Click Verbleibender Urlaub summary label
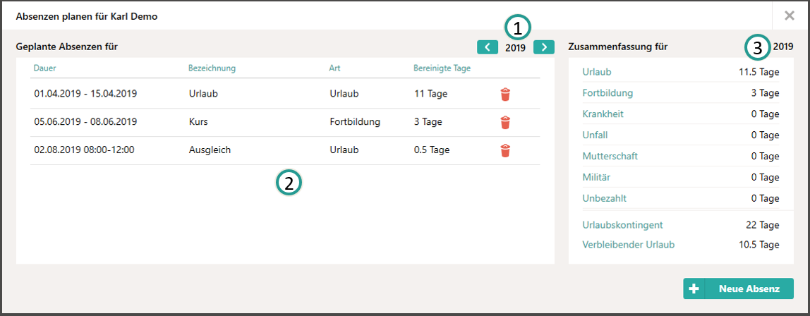 628,245
